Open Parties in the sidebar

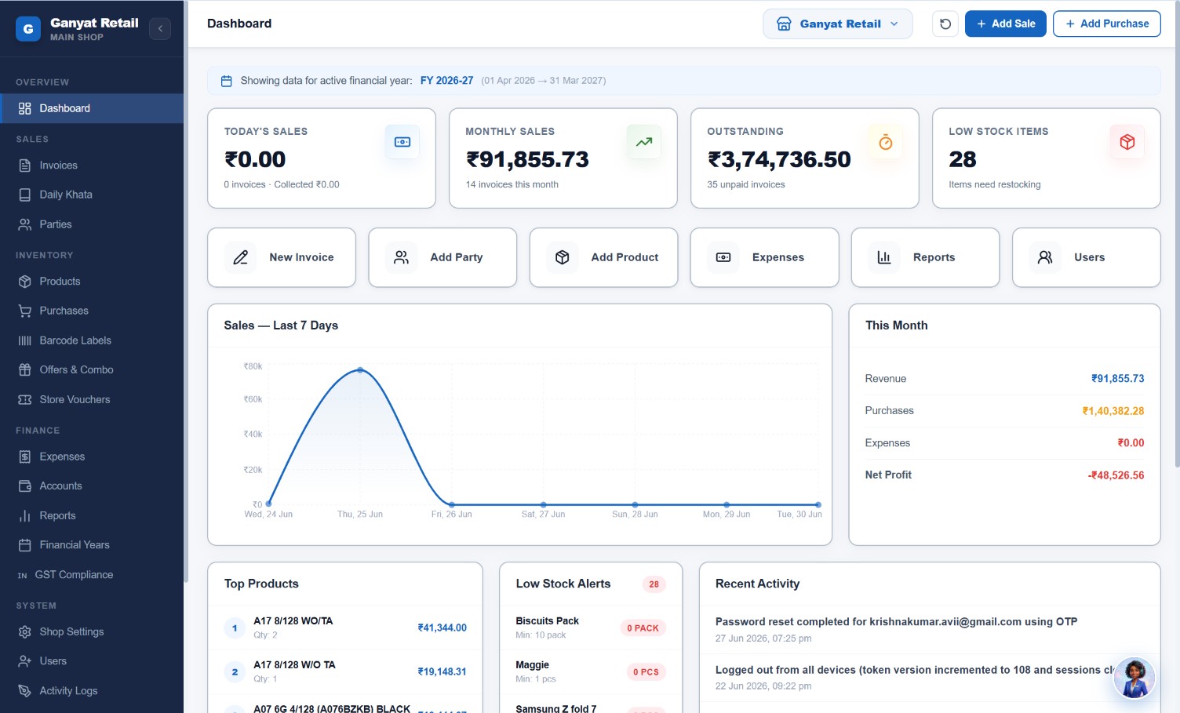(x=92, y=224)
